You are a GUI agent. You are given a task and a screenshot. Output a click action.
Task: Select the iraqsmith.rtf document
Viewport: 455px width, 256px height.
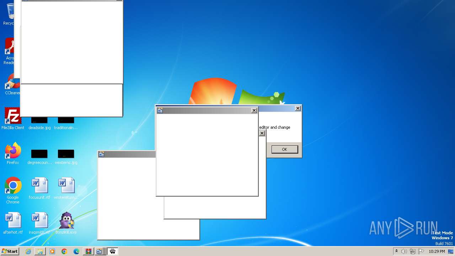click(x=39, y=223)
